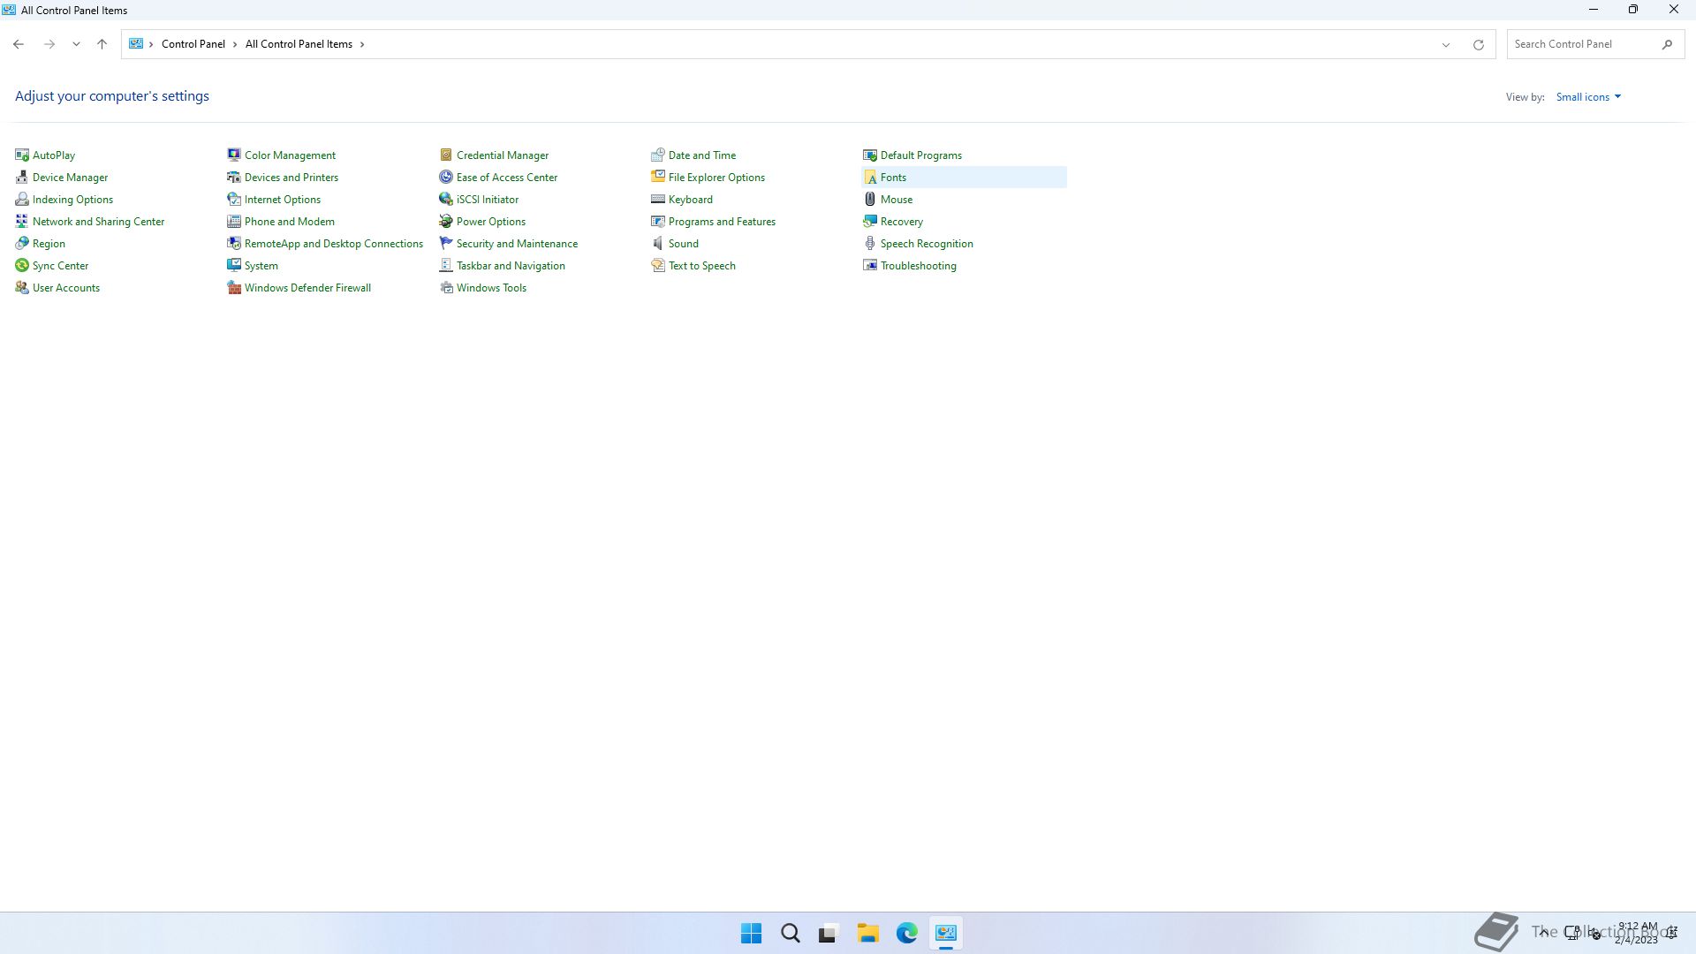The height and width of the screenshot is (954, 1696).
Task: Expand the address bar history dropdown
Action: click(1445, 43)
